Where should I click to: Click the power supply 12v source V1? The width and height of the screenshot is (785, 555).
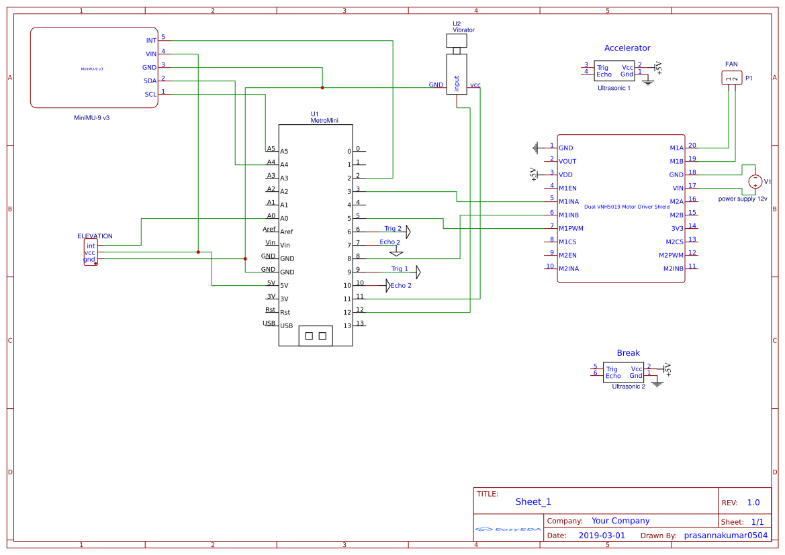tap(755, 182)
